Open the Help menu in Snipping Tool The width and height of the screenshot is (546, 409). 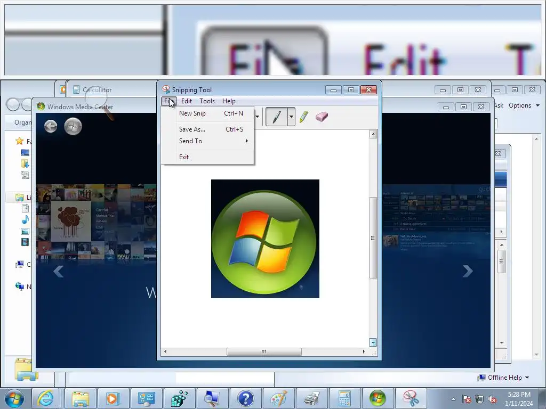tap(229, 101)
